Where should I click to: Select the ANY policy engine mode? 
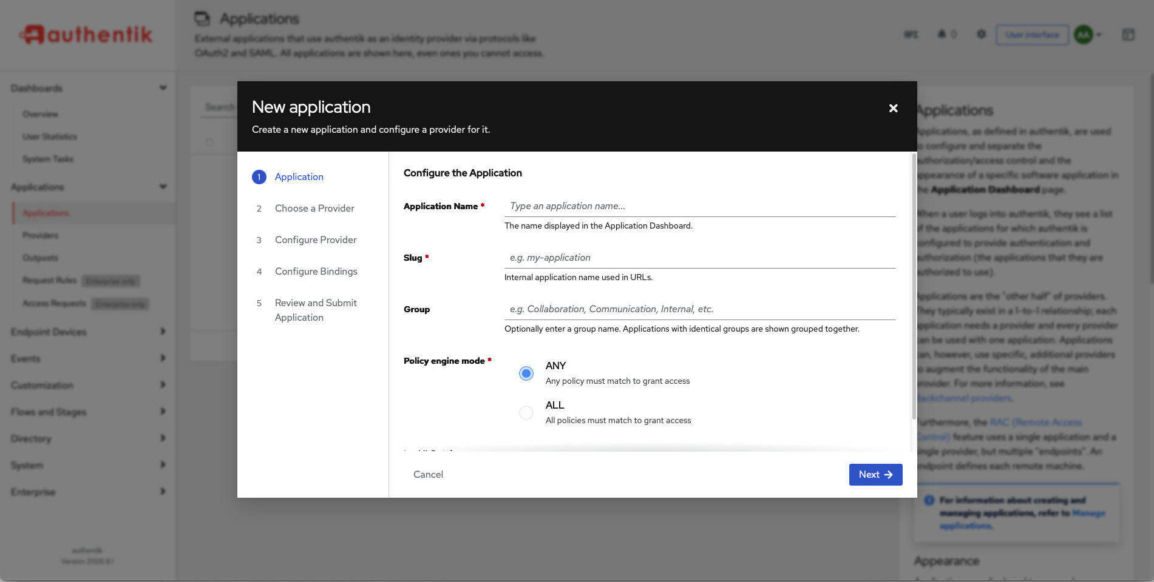coord(526,373)
